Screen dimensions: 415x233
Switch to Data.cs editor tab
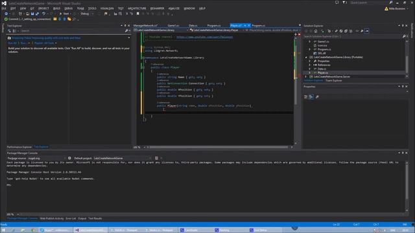pyautogui.click(x=193, y=26)
